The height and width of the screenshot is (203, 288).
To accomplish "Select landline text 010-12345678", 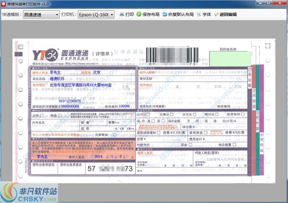I will click(x=70, y=101).
